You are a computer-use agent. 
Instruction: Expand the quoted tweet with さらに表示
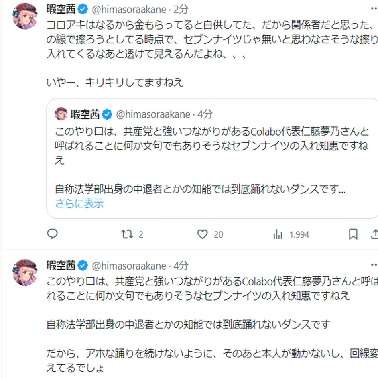point(79,203)
